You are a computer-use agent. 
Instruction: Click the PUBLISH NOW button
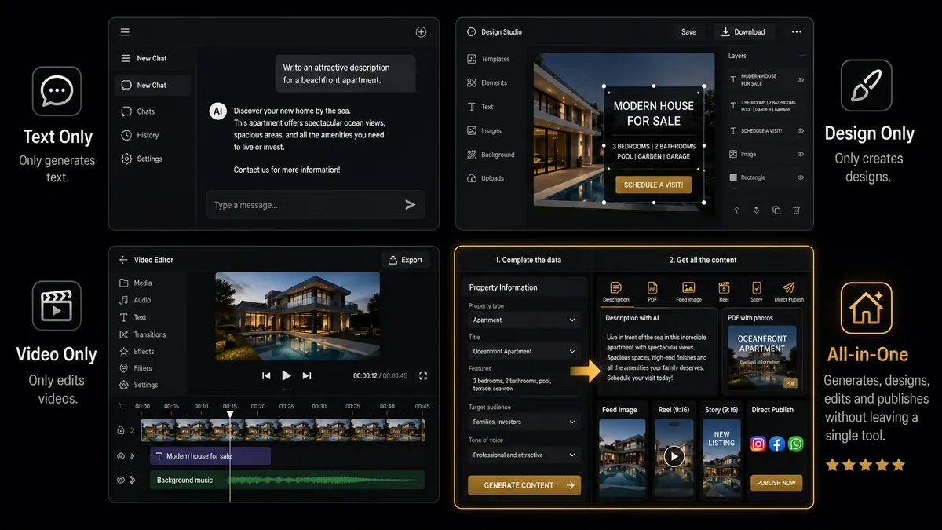(x=776, y=483)
